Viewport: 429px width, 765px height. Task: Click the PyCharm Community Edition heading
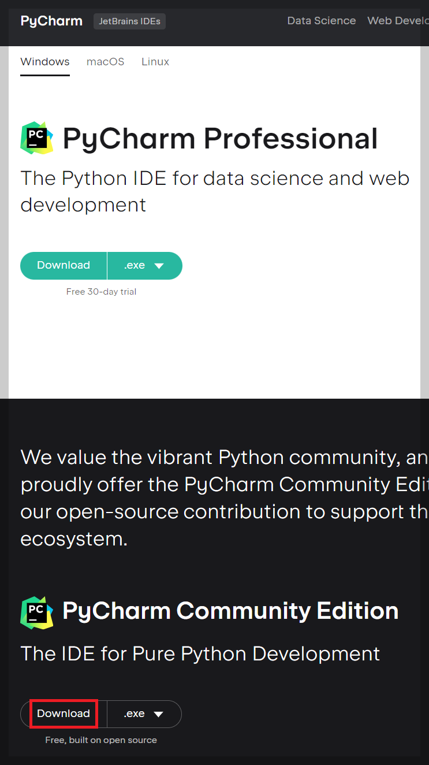(231, 611)
